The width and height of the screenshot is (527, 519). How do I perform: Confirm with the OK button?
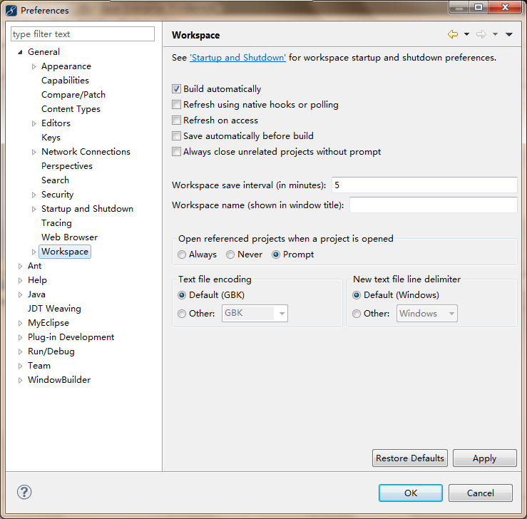click(x=410, y=493)
